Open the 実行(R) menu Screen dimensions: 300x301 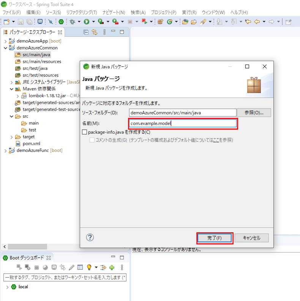[x=189, y=13]
